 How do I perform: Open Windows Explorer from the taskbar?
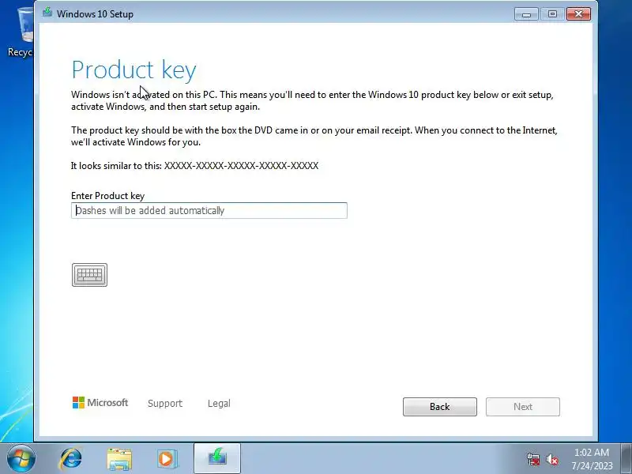click(119, 459)
